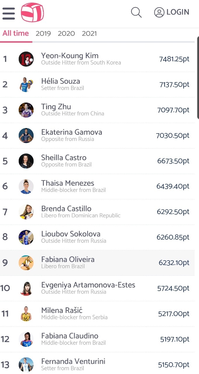Open the search magnifier
Image resolution: width=199 pixels, height=374 pixels.
tap(136, 12)
